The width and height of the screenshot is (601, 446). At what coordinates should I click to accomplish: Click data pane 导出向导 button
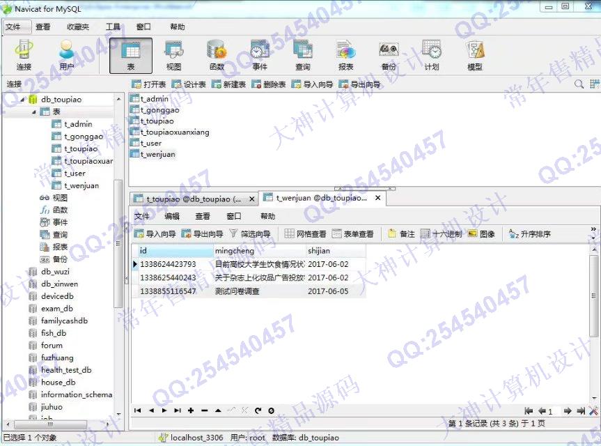pos(202,233)
